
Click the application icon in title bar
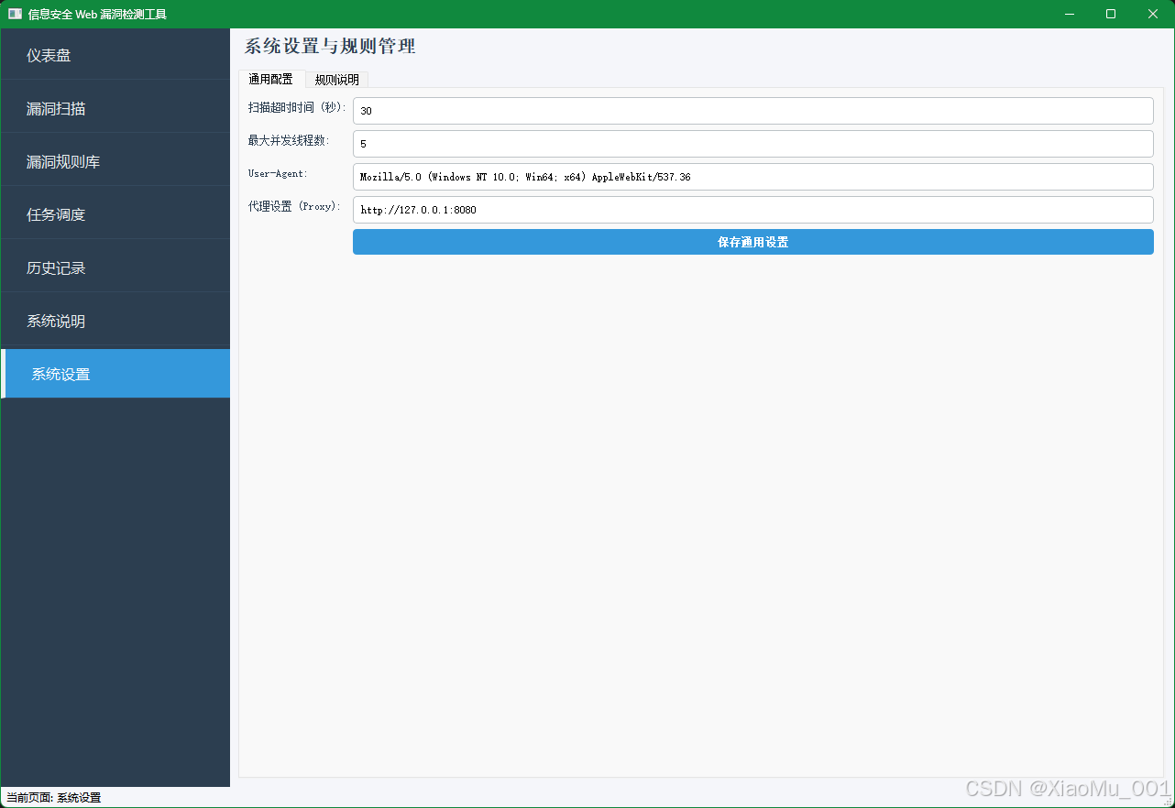pos(15,14)
